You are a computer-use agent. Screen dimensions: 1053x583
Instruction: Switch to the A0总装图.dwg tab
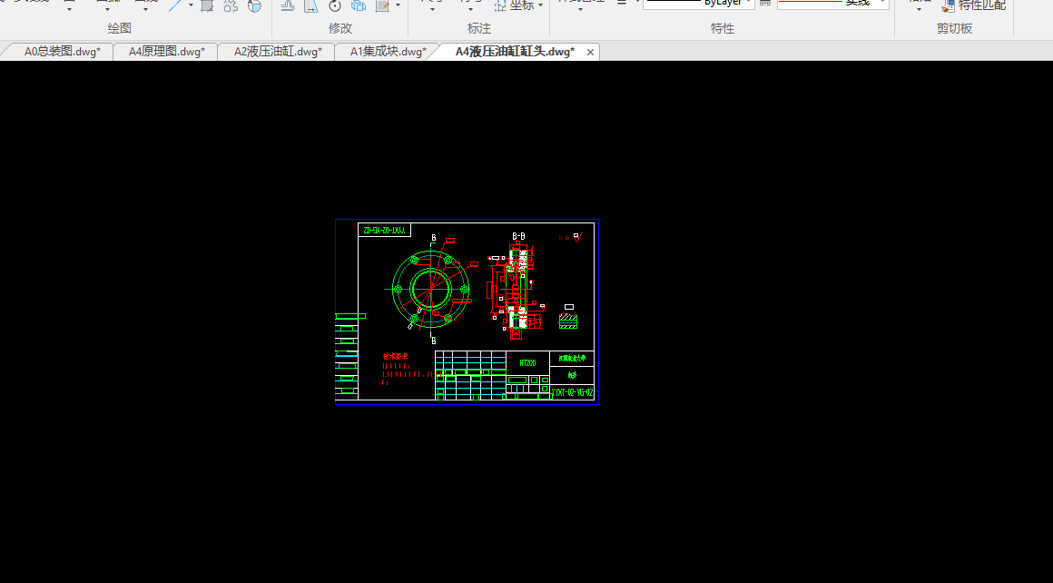coord(62,52)
